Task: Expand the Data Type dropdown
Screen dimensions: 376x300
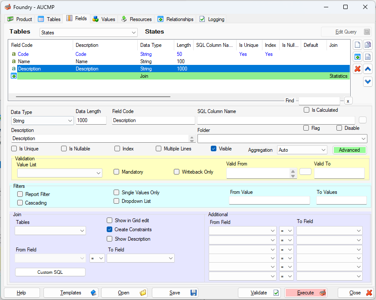Action: click(x=43, y=120)
